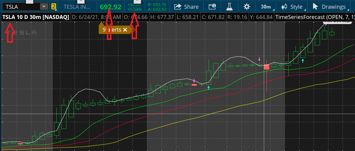Viewport: 355px width, 151px height.
Task: Open chart settings gear icon
Action: (247, 6)
